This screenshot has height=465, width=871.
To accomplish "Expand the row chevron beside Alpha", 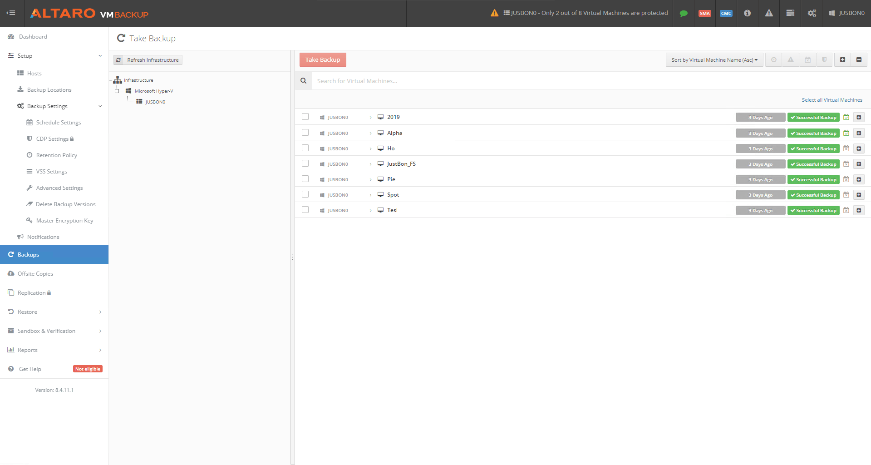I will point(370,134).
